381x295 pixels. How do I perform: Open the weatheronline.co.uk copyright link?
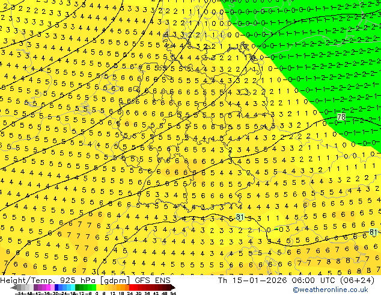coord(331,290)
